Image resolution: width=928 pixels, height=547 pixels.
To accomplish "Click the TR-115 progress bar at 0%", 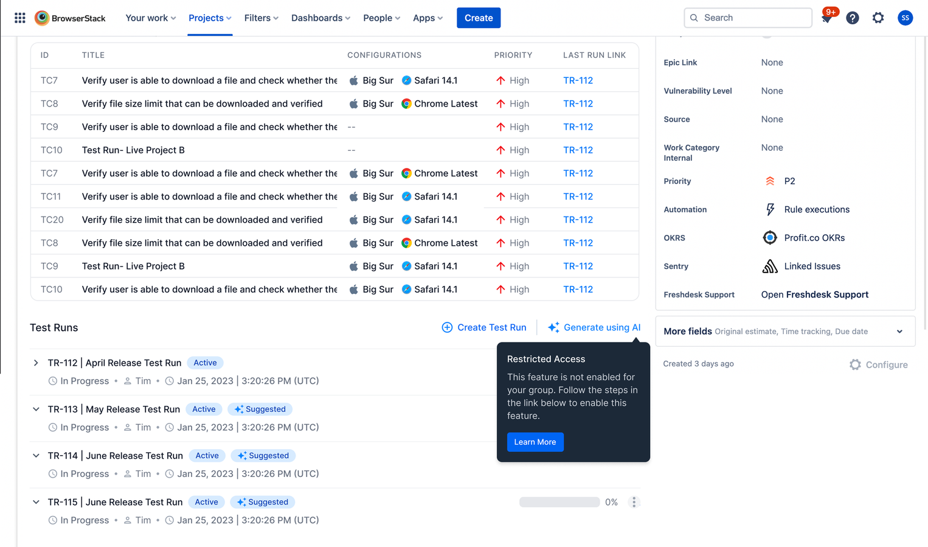I will pyautogui.click(x=559, y=502).
